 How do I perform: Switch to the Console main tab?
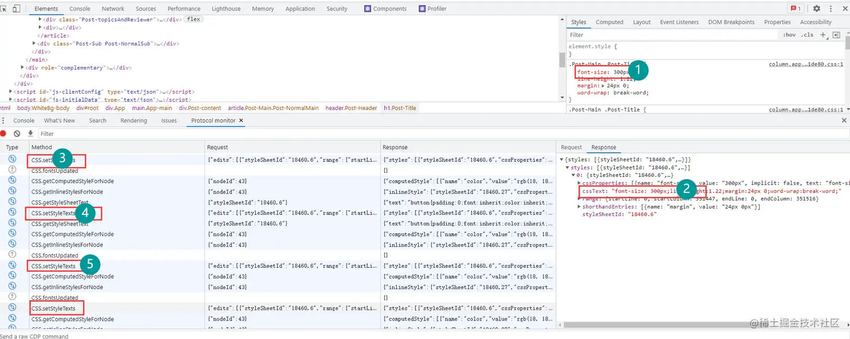(x=80, y=8)
